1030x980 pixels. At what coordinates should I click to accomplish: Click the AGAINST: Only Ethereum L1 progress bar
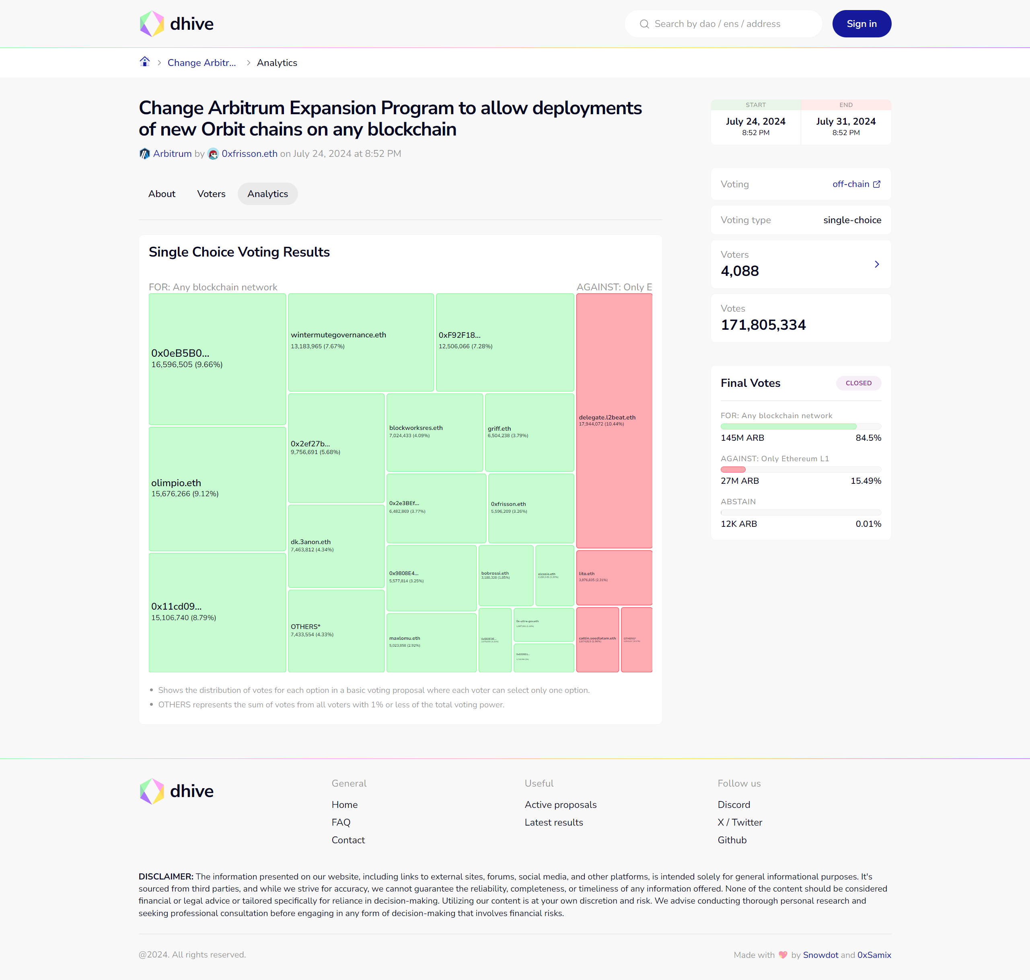point(801,469)
